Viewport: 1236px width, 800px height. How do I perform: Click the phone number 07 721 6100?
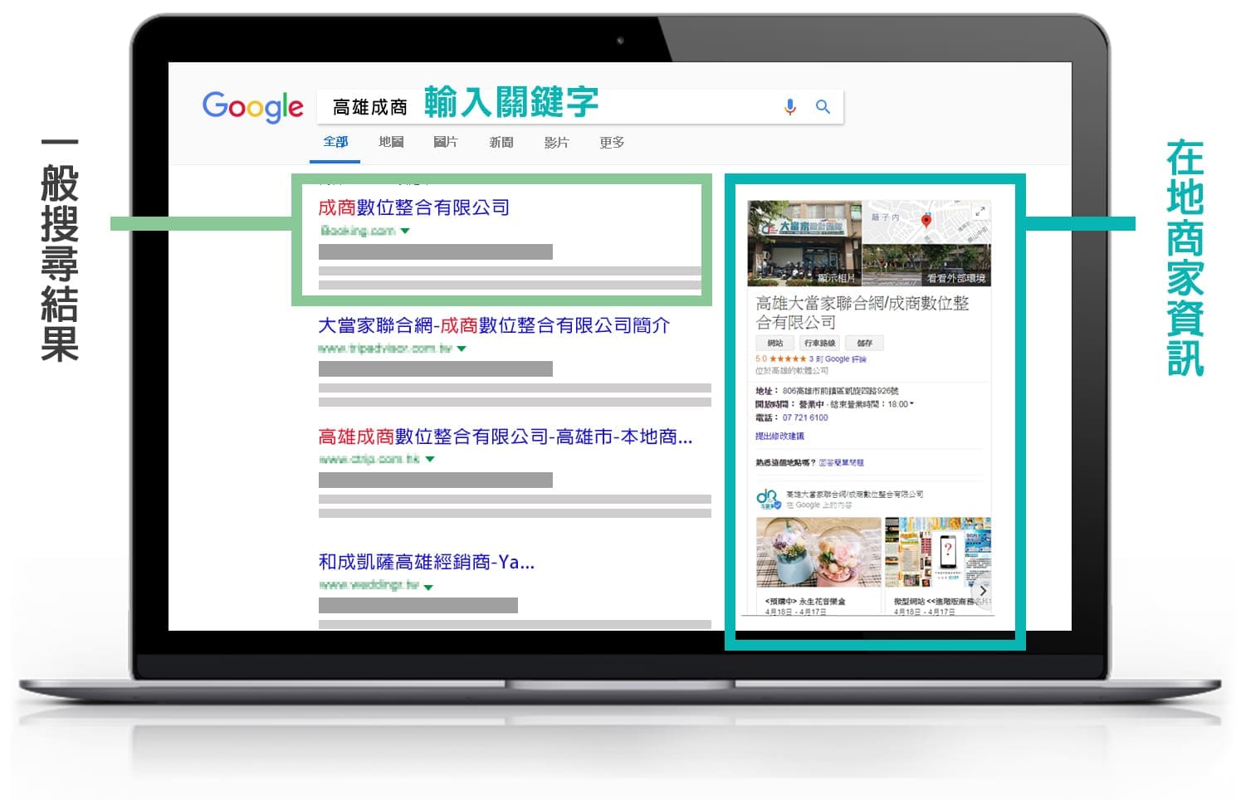(x=805, y=417)
